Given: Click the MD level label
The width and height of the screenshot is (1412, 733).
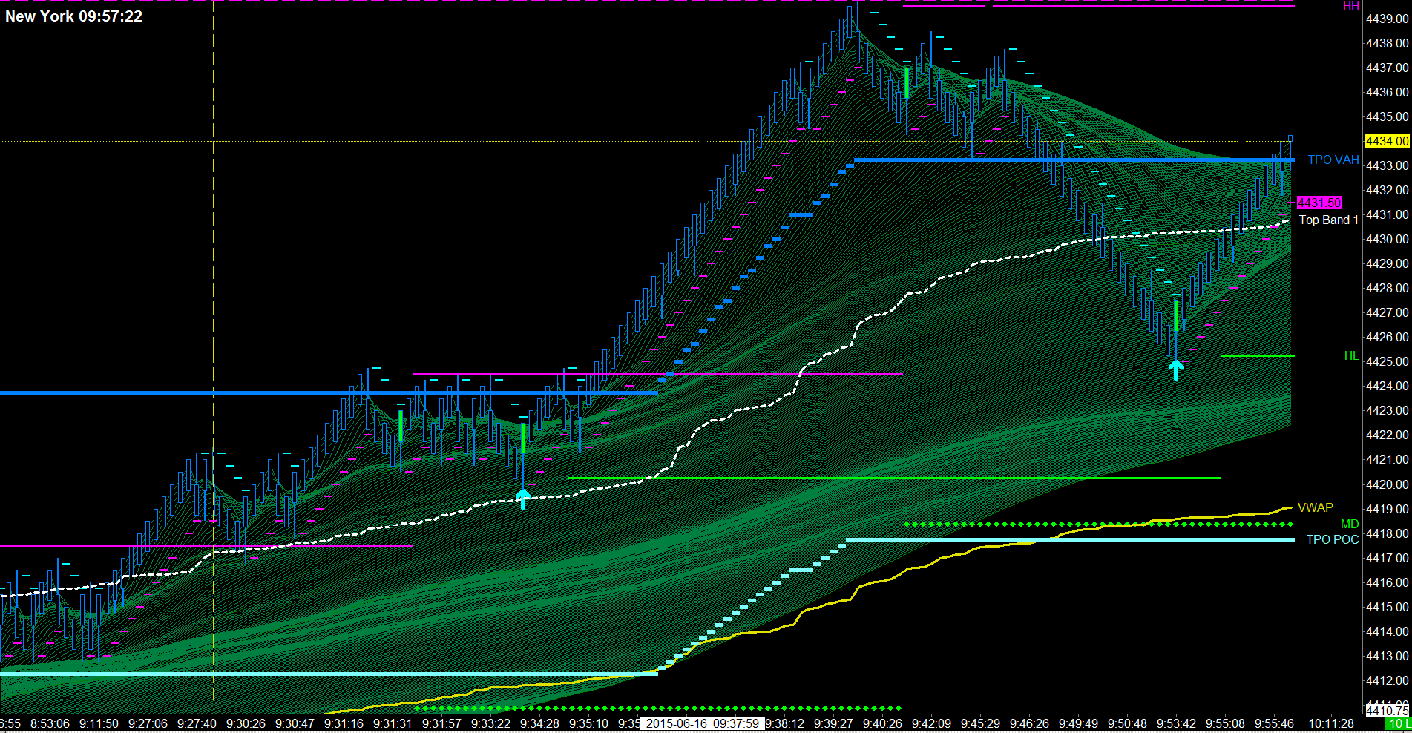Looking at the screenshot, I should point(1350,525).
